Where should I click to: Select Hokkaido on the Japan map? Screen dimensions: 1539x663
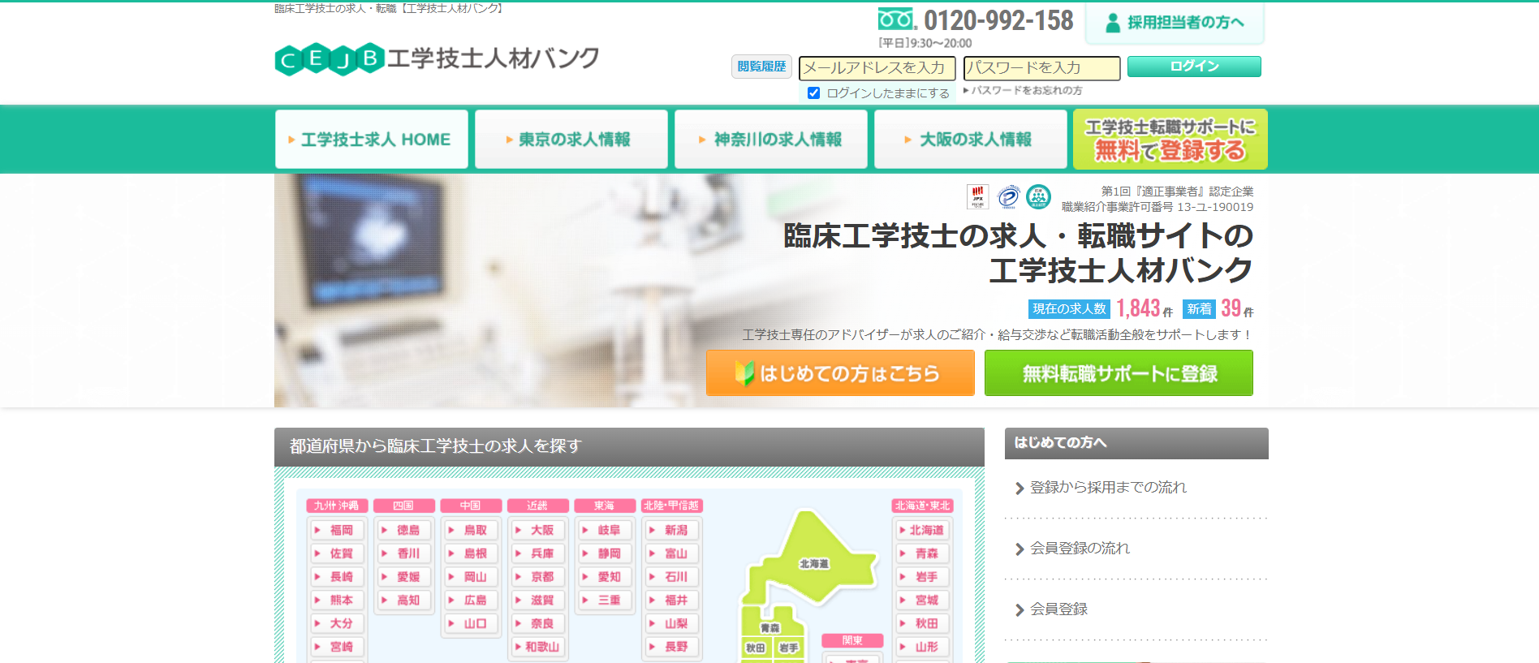pyautogui.click(x=813, y=563)
